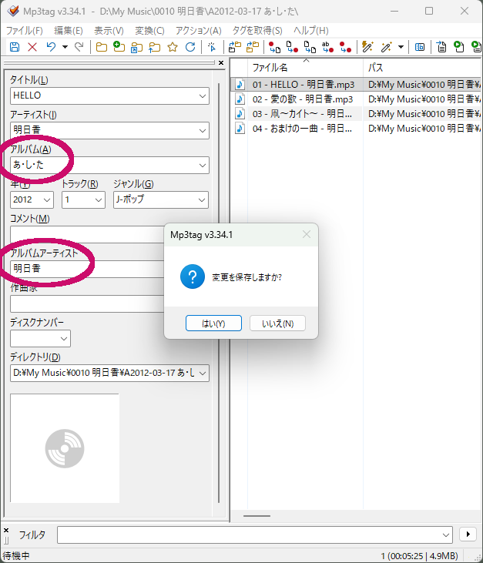Click the Actions (Quick) wand icon
The width and height of the screenshot is (483, 563).
click(x=387, y=47)
